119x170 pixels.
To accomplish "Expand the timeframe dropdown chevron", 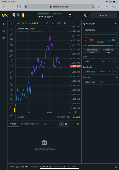I will (41, 23).
